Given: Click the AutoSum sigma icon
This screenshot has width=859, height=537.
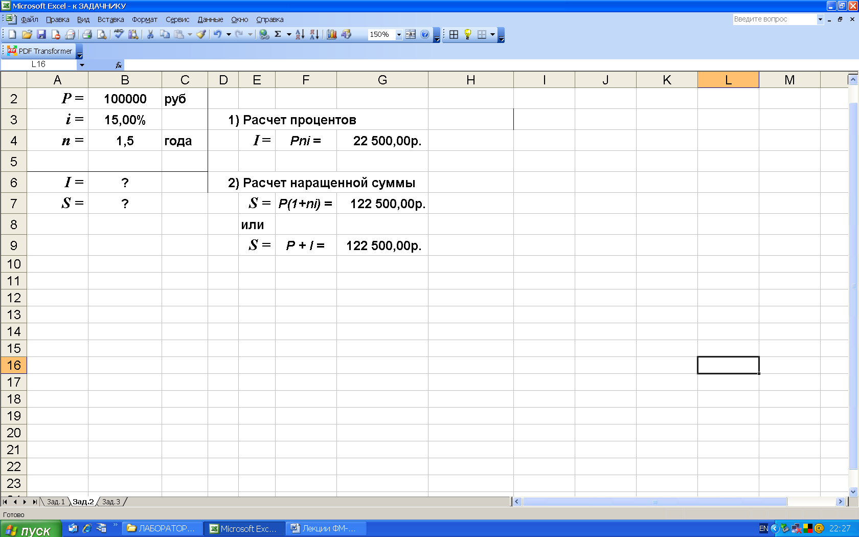Looking at the screenshot, I should (x=278, y=34).
